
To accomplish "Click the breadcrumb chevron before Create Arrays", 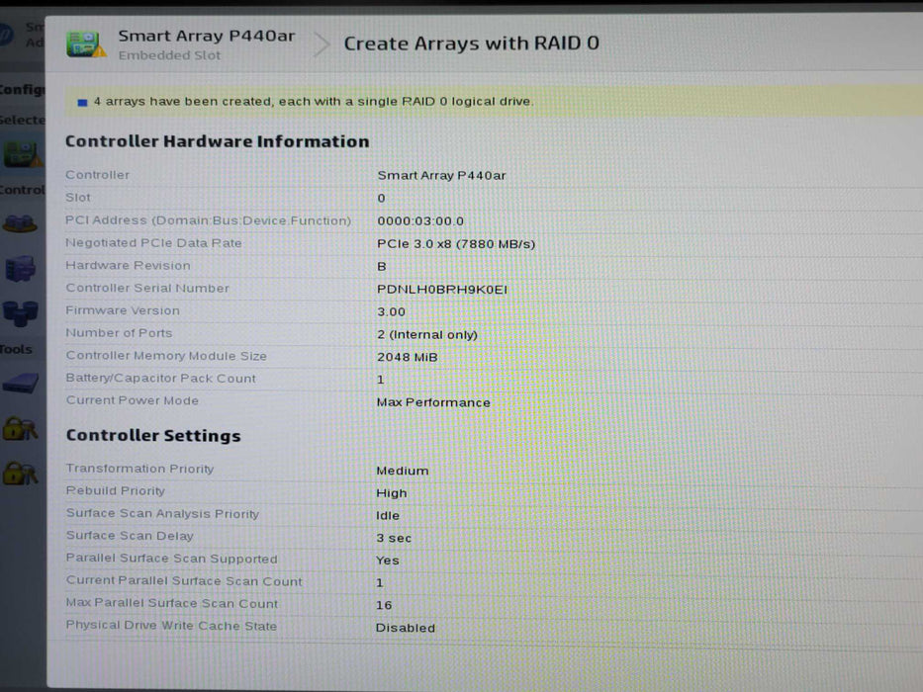I will point(322,44).
